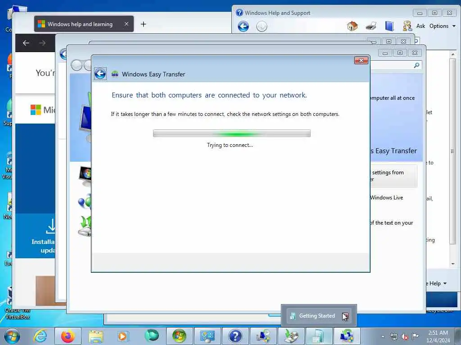Open a new browser tab
The image size is (461, 345).
[x=143, y=24]
